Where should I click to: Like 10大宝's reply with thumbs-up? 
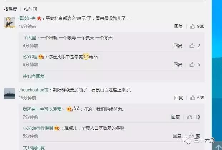coord(192,46)
